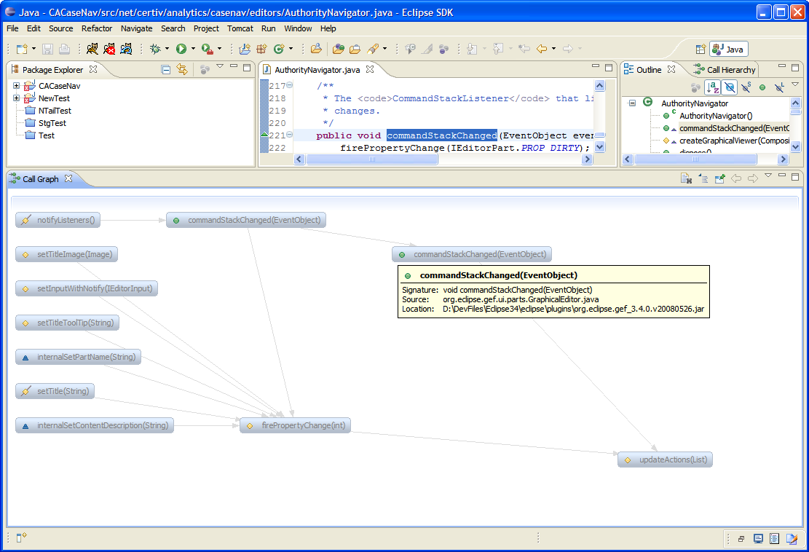This screenshot has height=552, width=809.
Task: Click the Open Perspective icon
Action: tap(700, 49)
